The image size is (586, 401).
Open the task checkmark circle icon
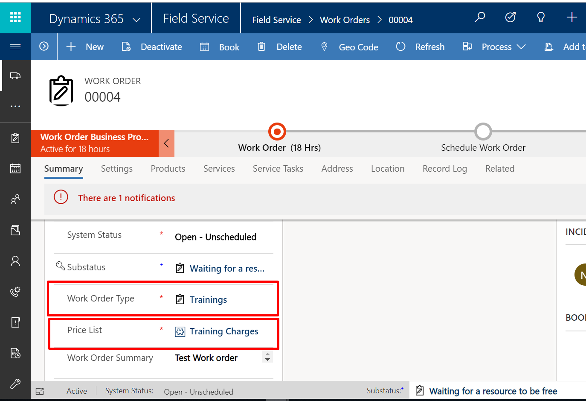(510, 17)
